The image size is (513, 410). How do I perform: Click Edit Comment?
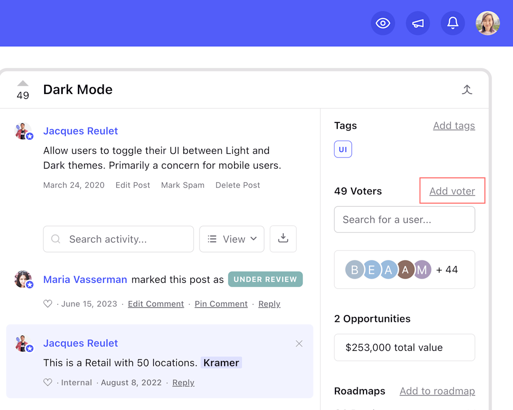[x=156, y=304]
